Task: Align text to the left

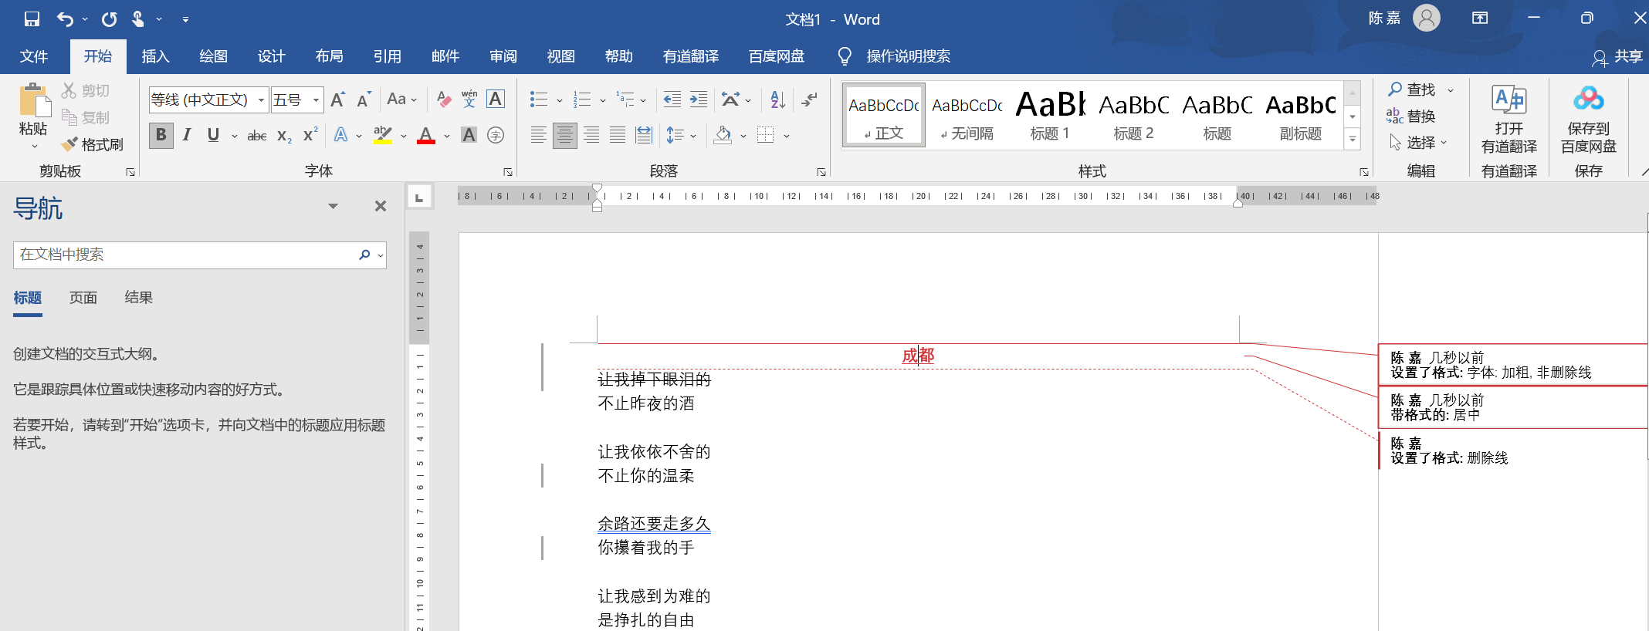Action: 539,135
